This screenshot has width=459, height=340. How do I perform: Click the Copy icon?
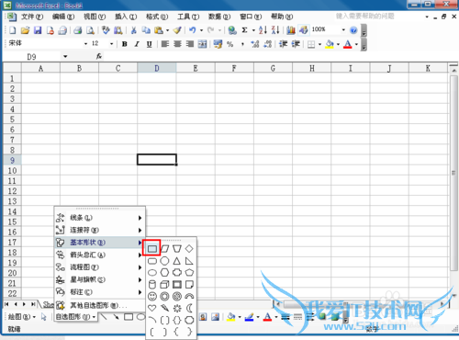click(x=146, y=30)
